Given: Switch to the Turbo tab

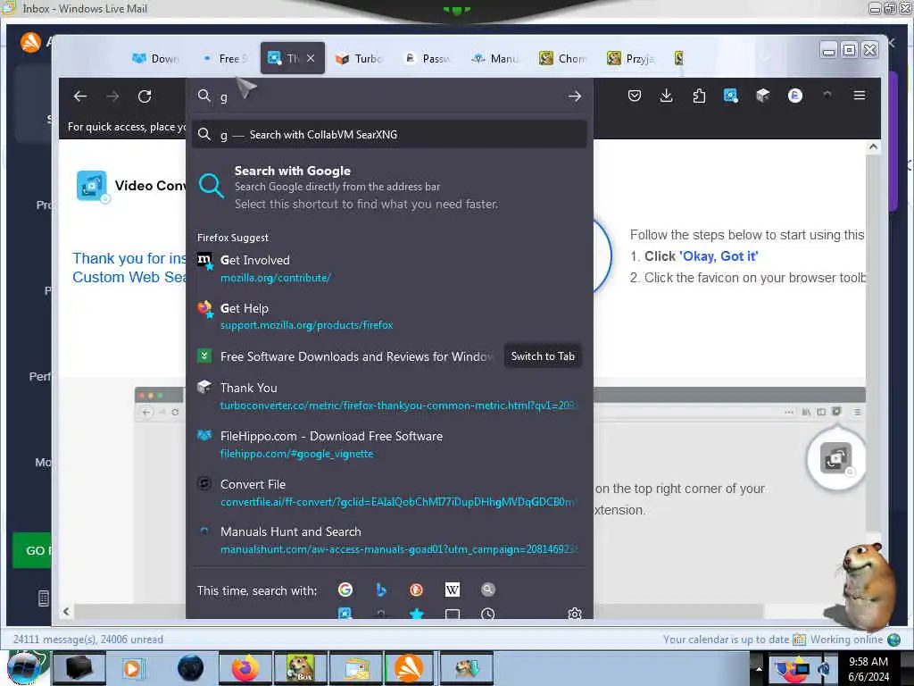Looking at the screenshot, I should (x=359, y=58).
